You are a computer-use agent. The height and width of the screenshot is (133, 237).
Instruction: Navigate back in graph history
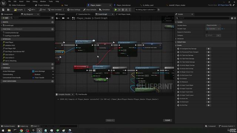click(x=63, y=18)
